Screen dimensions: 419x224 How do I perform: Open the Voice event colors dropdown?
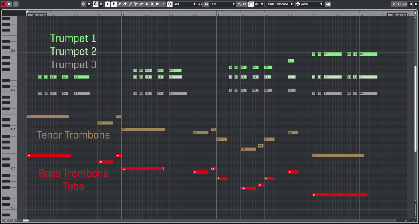[310, 4]
